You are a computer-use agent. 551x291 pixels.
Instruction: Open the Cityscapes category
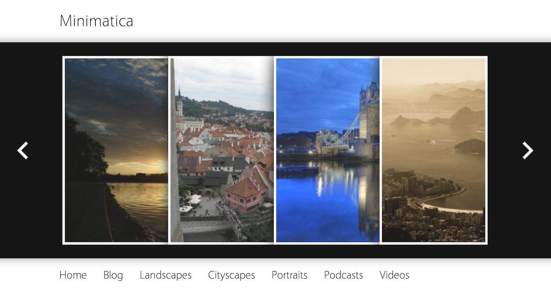tap(231, 275)
